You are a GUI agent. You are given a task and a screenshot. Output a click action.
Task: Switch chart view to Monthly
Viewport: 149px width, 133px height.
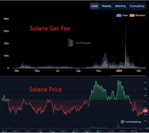[121, 6]
